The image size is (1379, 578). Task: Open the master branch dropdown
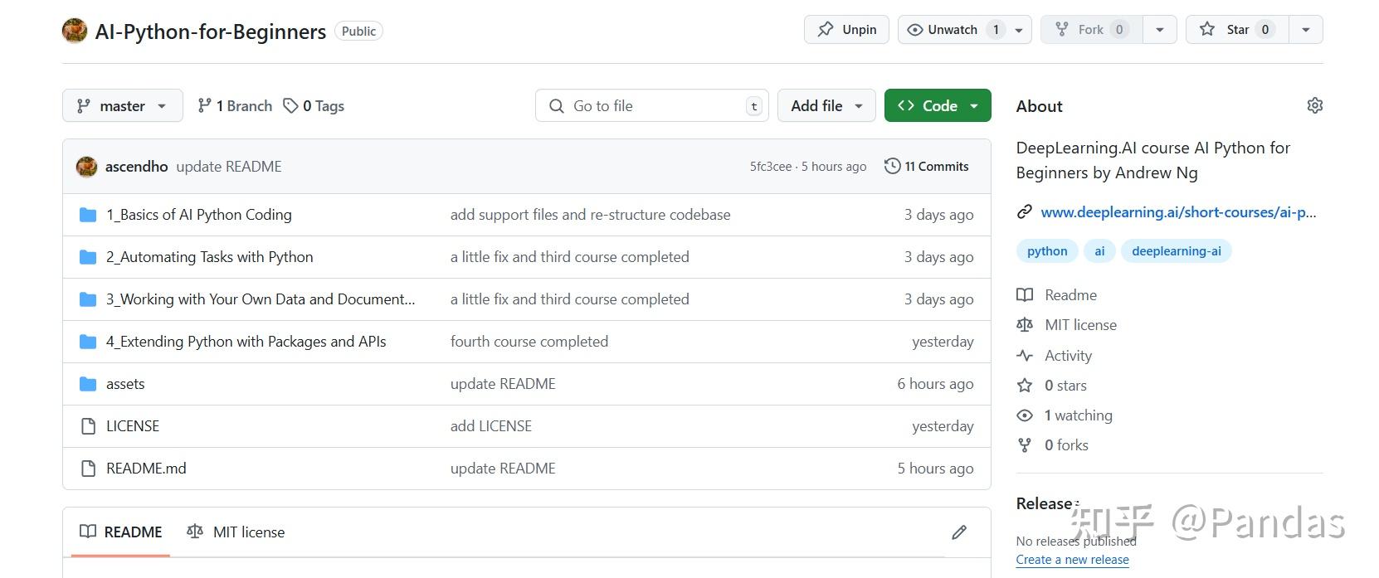[x=123, y=106]
